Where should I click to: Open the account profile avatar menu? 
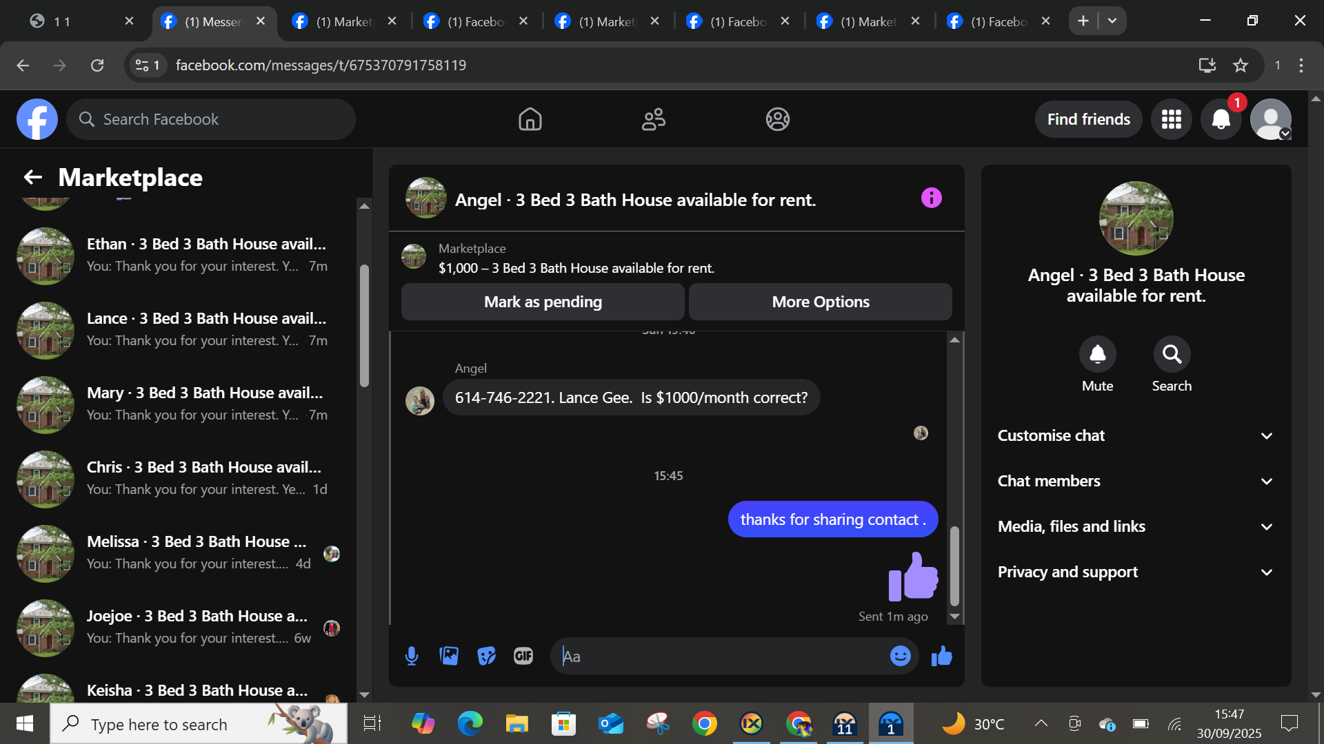tap(1271, 119)
